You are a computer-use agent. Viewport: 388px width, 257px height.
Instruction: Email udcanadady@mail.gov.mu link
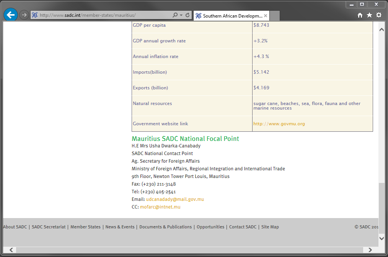(x=175, y=199)
